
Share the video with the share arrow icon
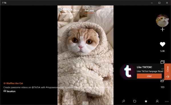[x=162, y=81]
